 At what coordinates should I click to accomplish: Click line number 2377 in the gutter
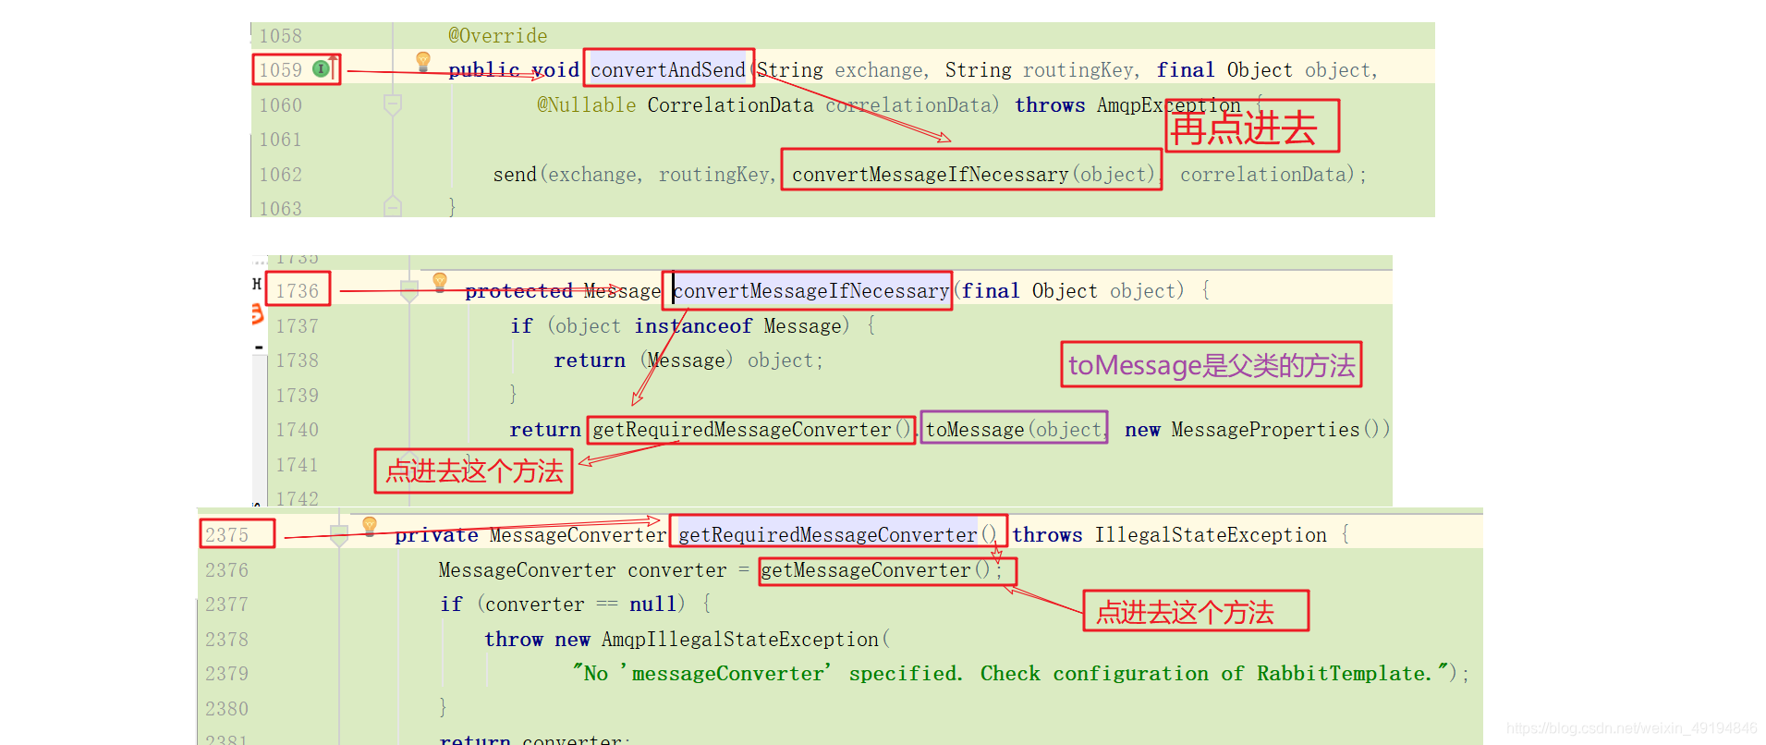pos(226,605)
